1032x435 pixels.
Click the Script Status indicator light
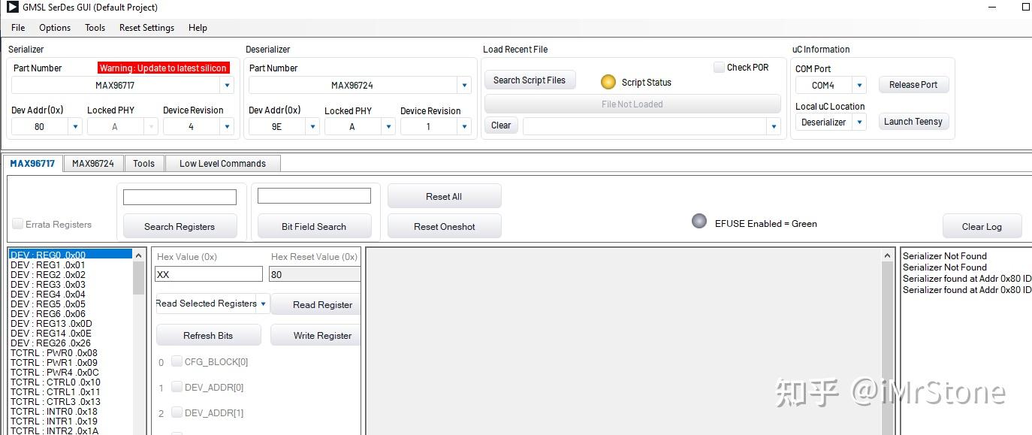tap(608, 82)
